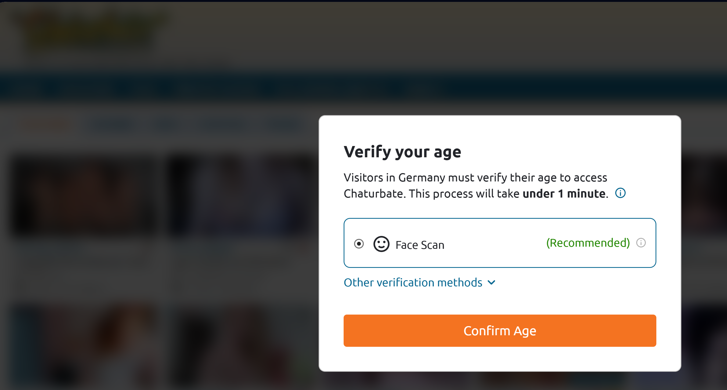
Task: Click the "Verify your age" heading
Action: pyautogui.click(x=402, y=152)
